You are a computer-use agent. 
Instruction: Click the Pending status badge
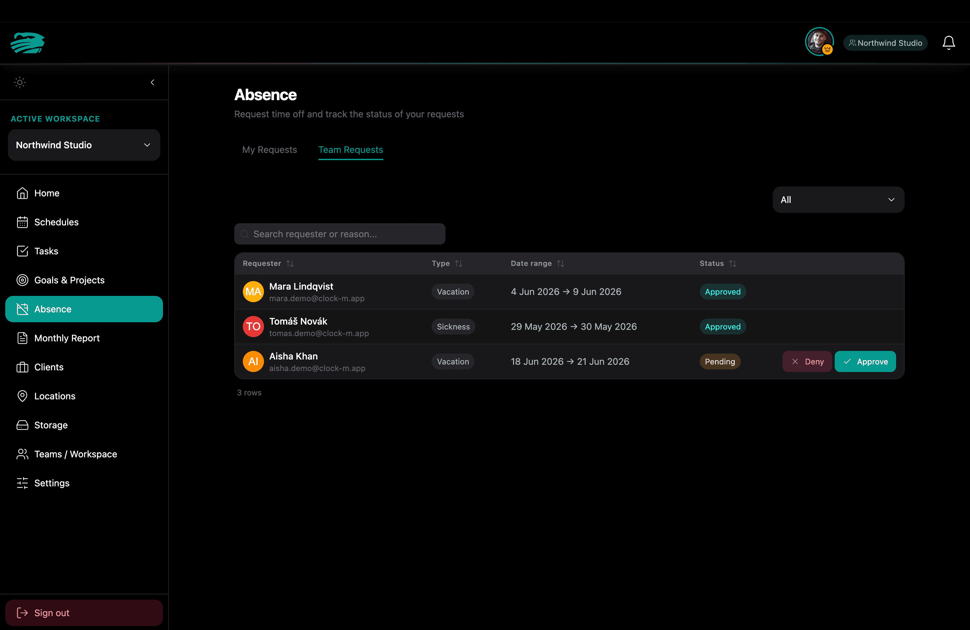pyautogui.click(x=720, y=361)
